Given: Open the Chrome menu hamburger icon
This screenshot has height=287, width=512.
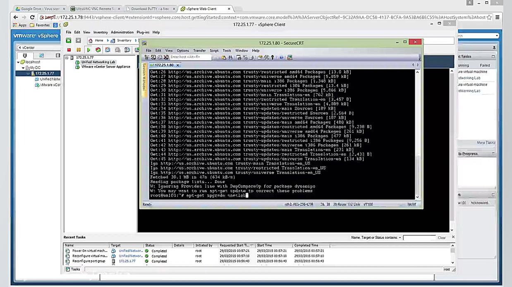Looking at the screenshot, I should [x=498, y=17].
